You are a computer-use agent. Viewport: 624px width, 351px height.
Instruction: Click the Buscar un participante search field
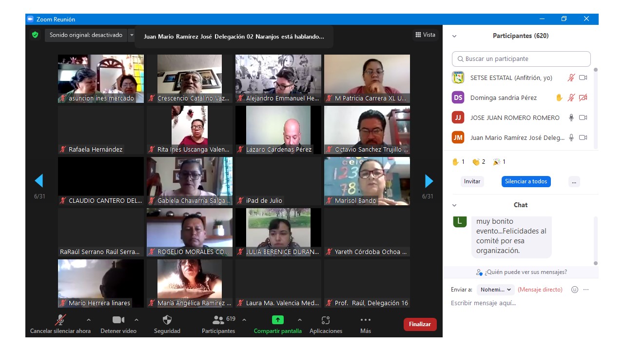click(x=521, y=59)
